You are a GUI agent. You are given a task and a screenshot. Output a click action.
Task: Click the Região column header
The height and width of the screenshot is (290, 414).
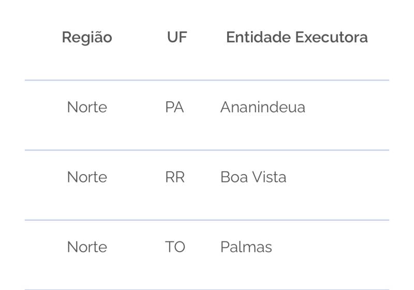[x=87, y=37]
